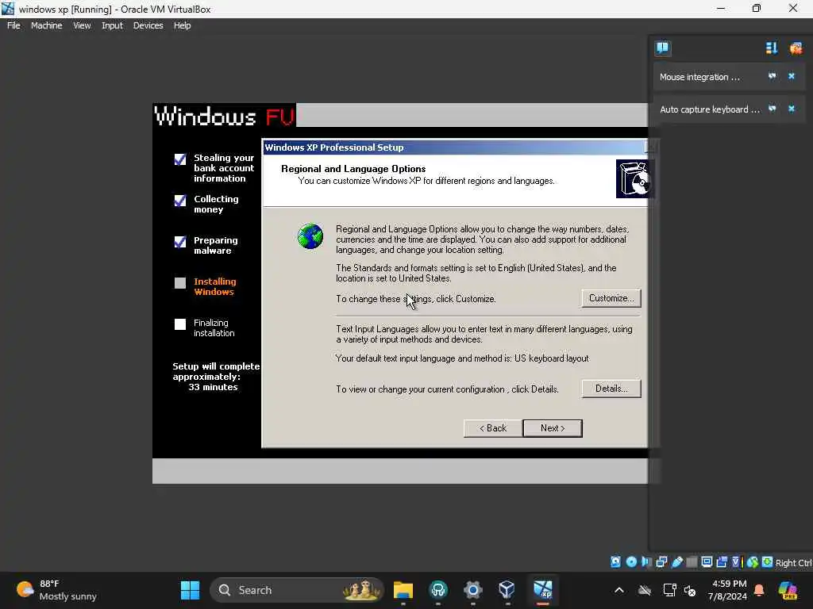Dismiss the Mouse integration notification
This screenshot has width=813, height=609.
(792, 76)
